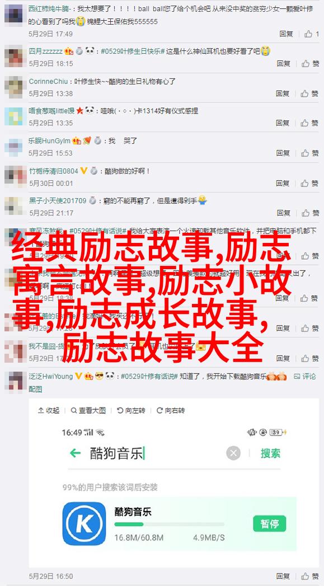Like CorinneChiu's comment
The image size is (324, 586).
310,93
